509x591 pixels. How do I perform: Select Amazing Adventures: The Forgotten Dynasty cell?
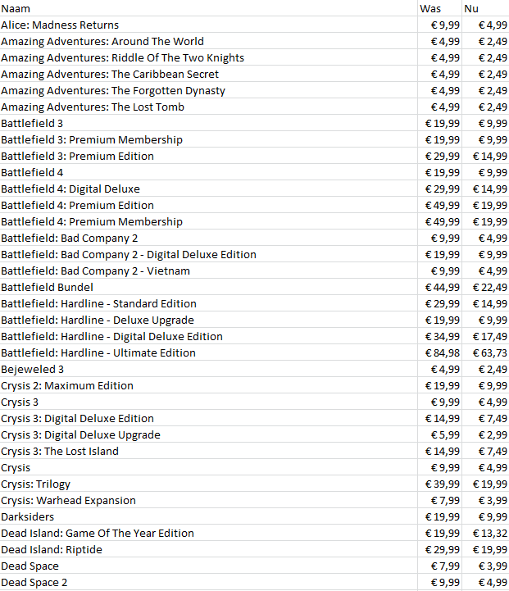pyautogui.click(x=209, y=90)
